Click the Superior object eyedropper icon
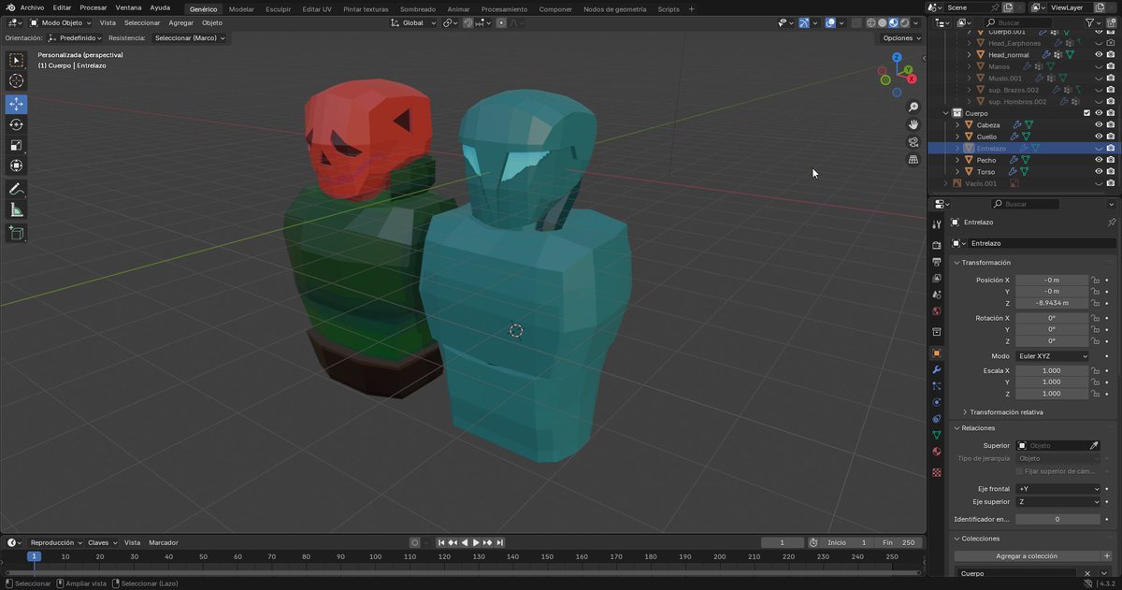The width and height of the screenshot is (1122, 590). pyautogui.click(x=1094, y=446)
